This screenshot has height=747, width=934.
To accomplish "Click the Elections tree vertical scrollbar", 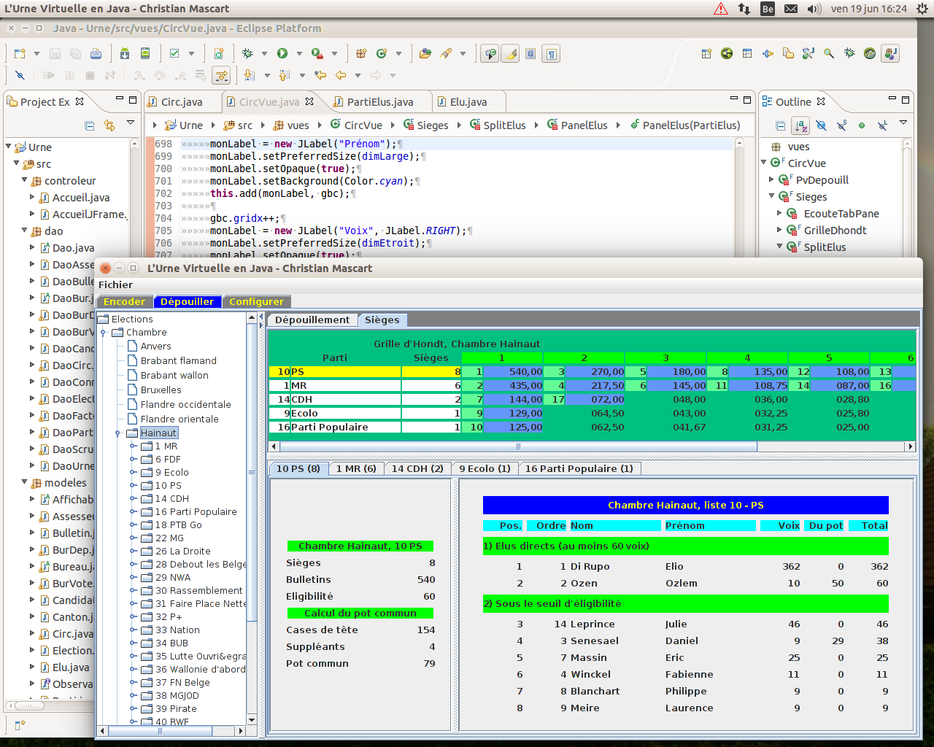I will click(x=252, y=519).
